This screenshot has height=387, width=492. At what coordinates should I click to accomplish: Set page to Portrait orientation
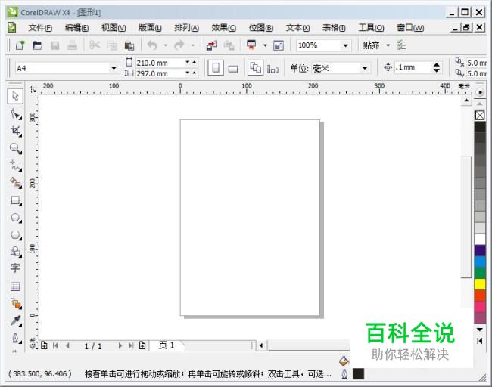(216, 68)
